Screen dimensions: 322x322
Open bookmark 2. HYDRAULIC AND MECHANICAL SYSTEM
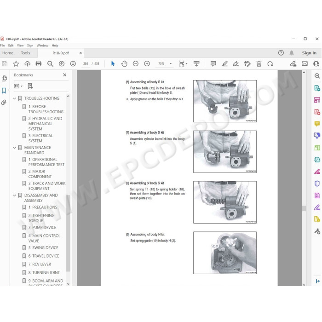click(45, 124)
